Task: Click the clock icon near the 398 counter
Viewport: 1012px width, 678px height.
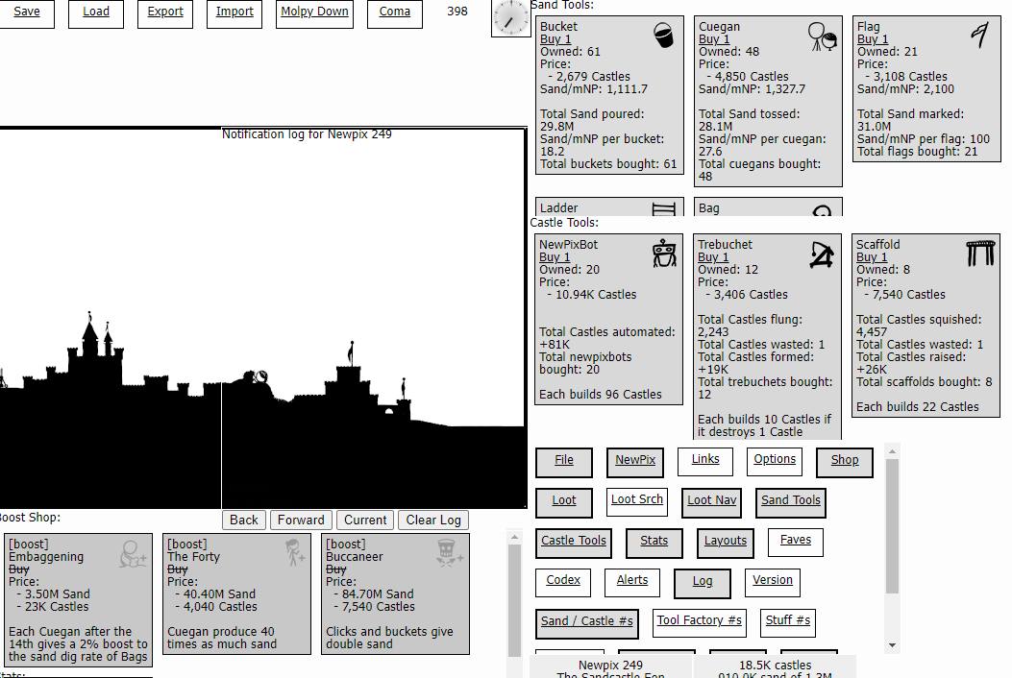Action: (x=510, y=18)
